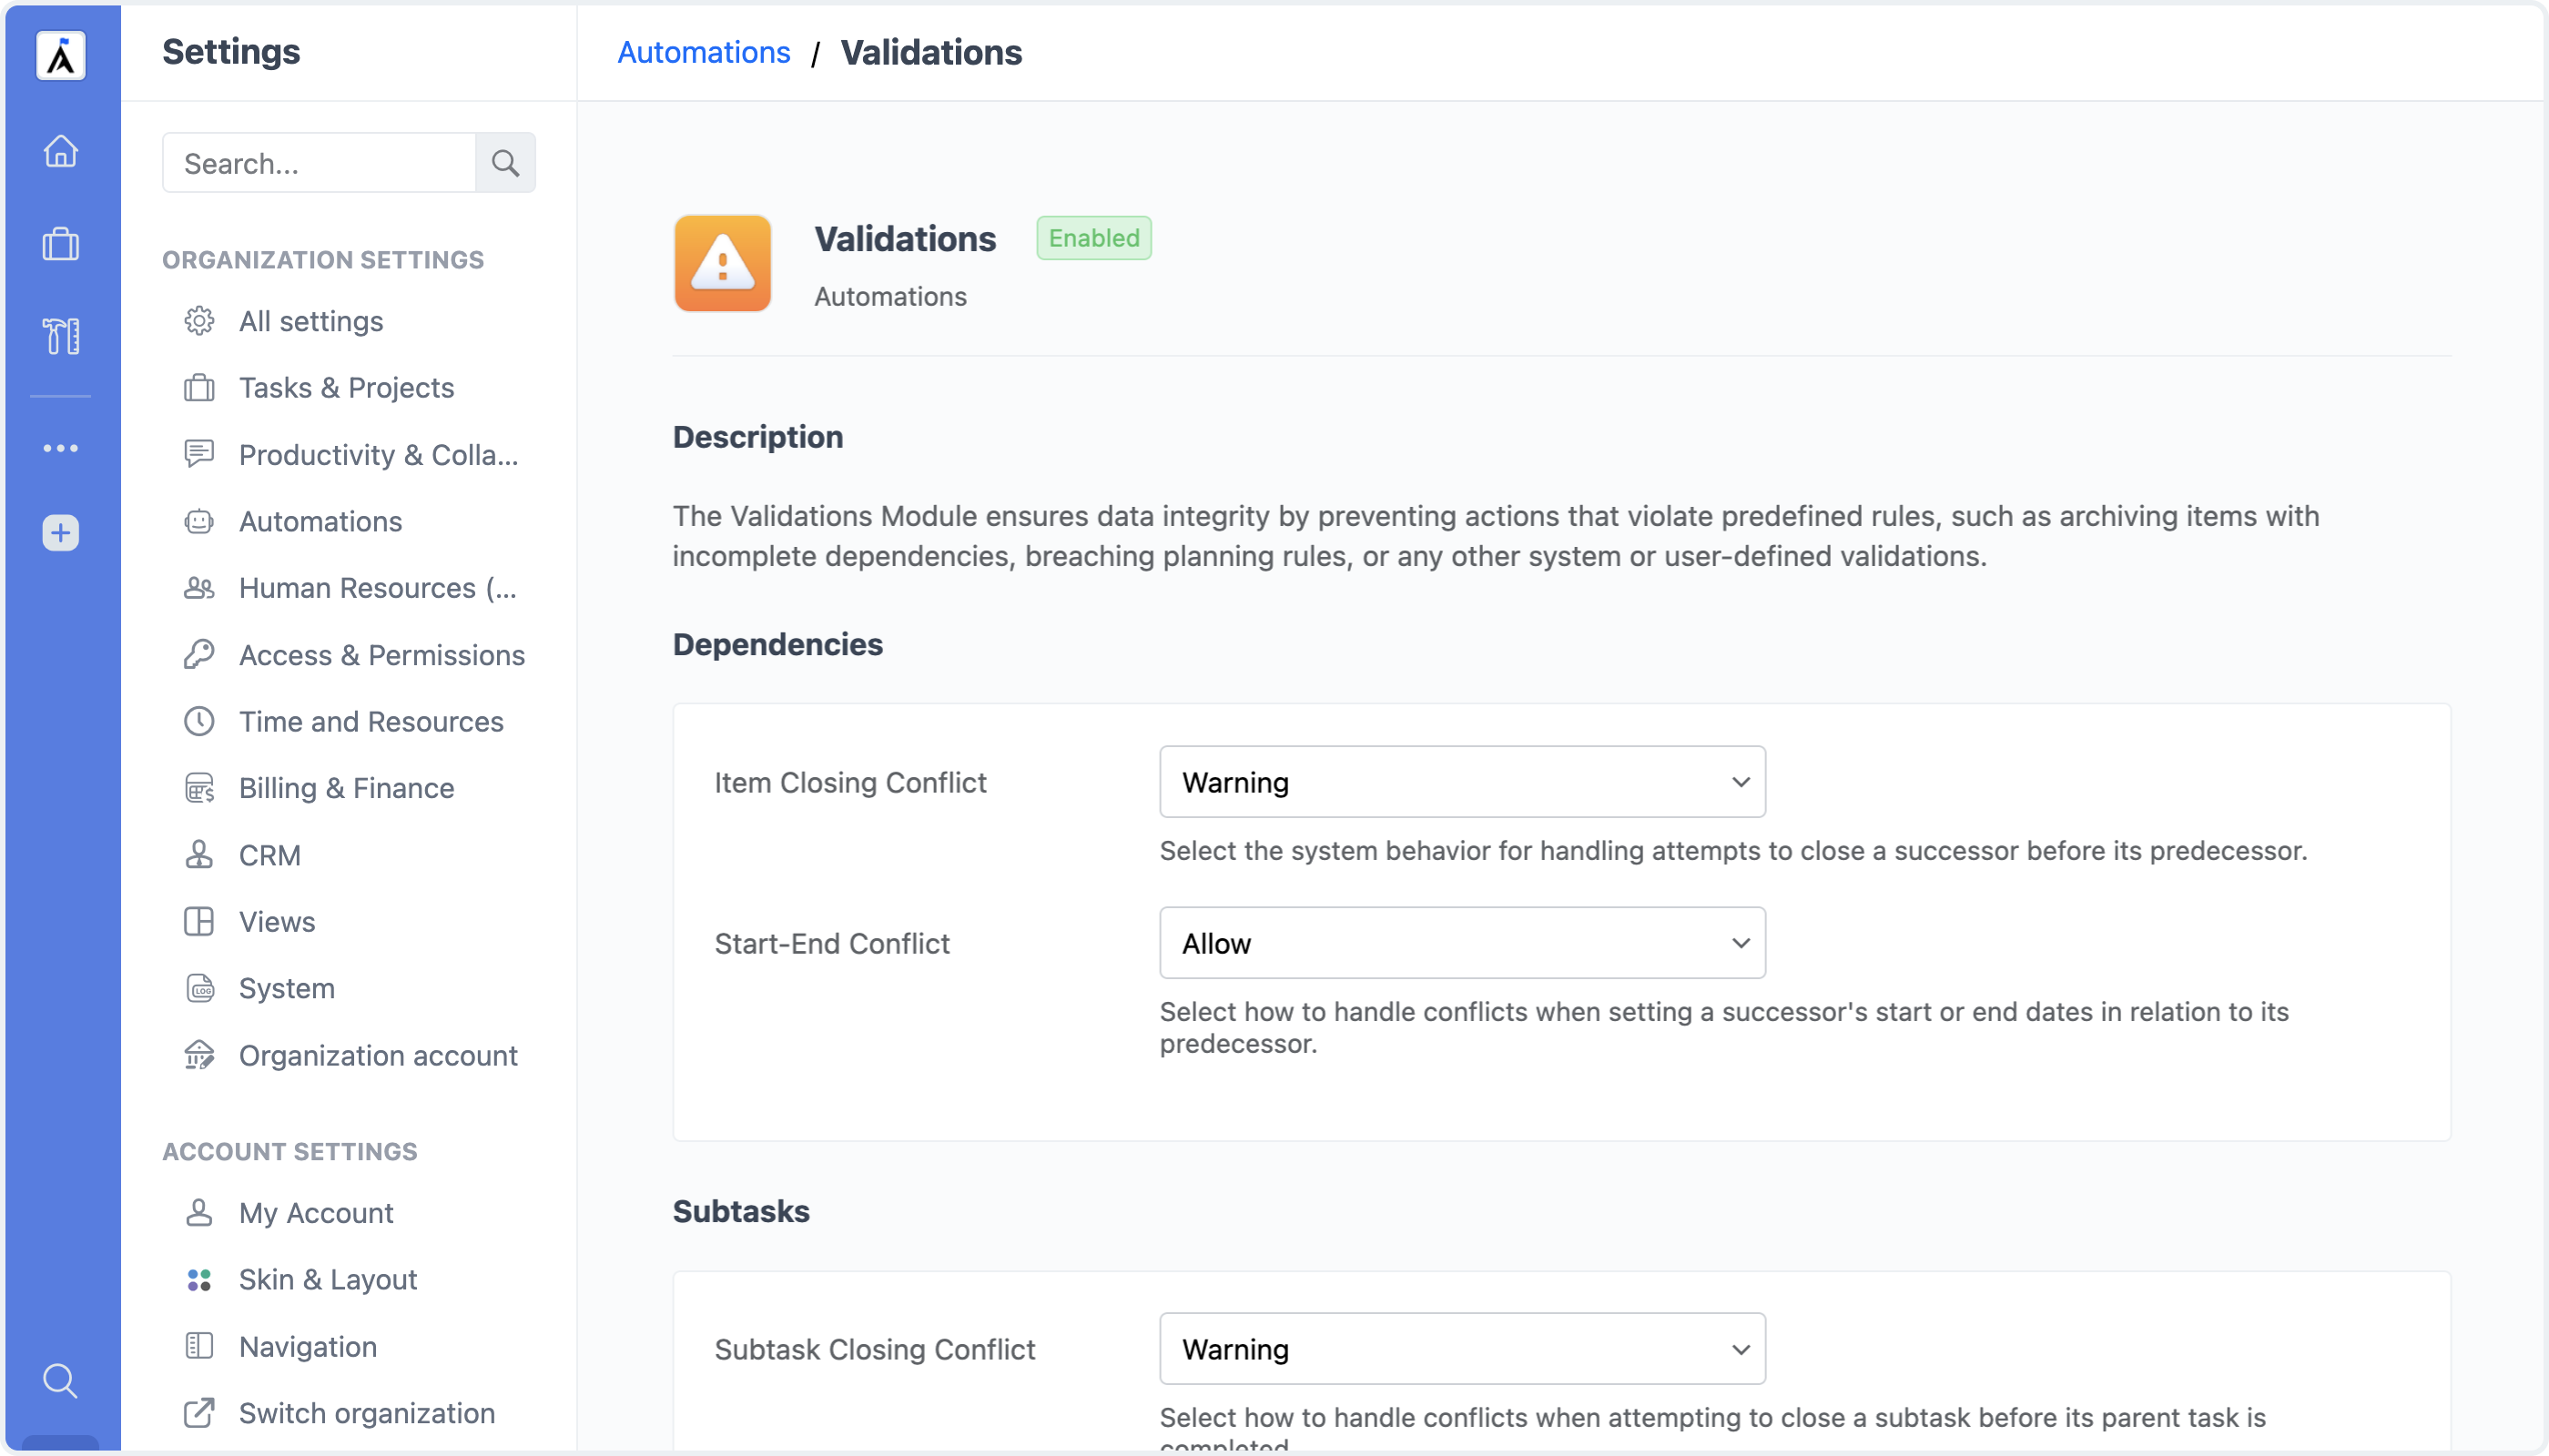2549x1456 pixels.
Task: Click the Subtask Closing Conflict label
Action: pos(874,1349)
